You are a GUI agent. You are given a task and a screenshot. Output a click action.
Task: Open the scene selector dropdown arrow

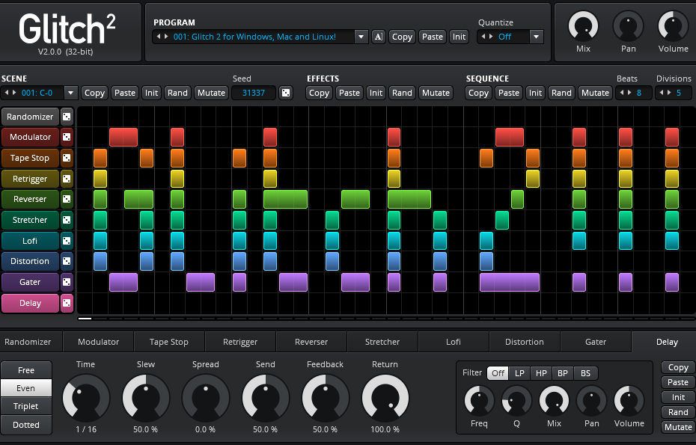(x=70, y=93)
